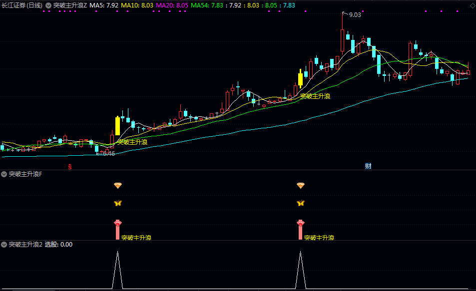Select the 突破主升浪Z indicator name
This screenshot has width=476, height=291.
tap(70, 5)
